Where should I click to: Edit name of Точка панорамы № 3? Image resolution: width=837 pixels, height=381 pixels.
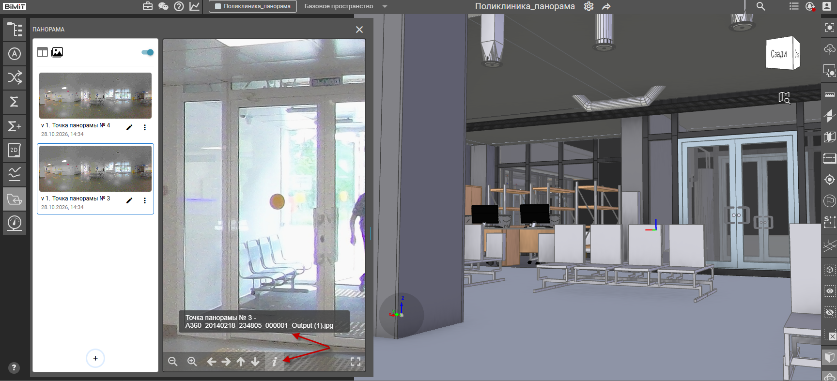(x=129, y=200)
